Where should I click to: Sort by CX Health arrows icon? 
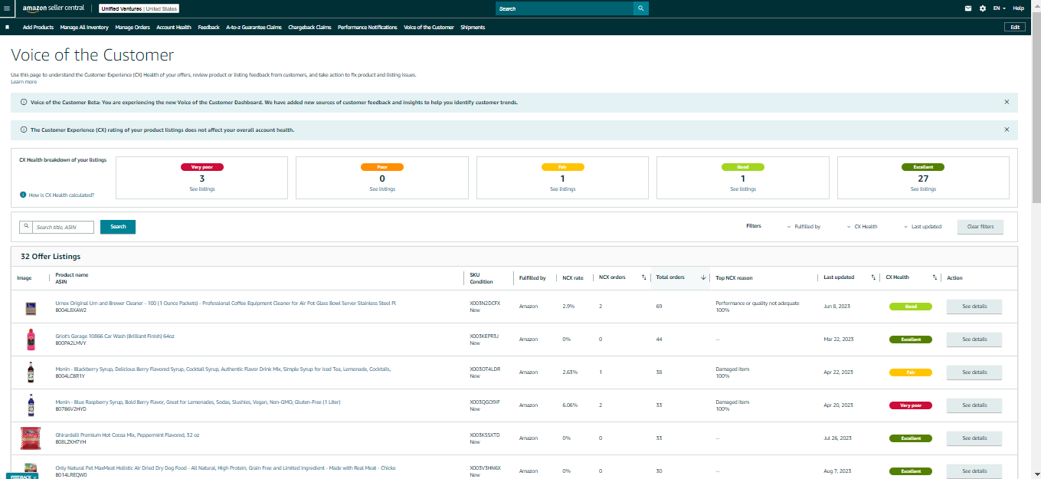(935, 277)
